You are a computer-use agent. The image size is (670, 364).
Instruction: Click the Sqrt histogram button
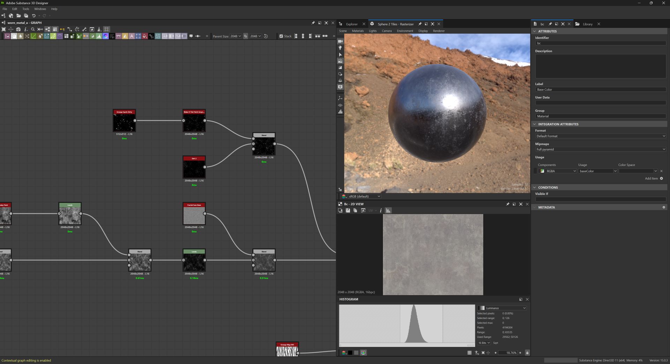point(496,343)
